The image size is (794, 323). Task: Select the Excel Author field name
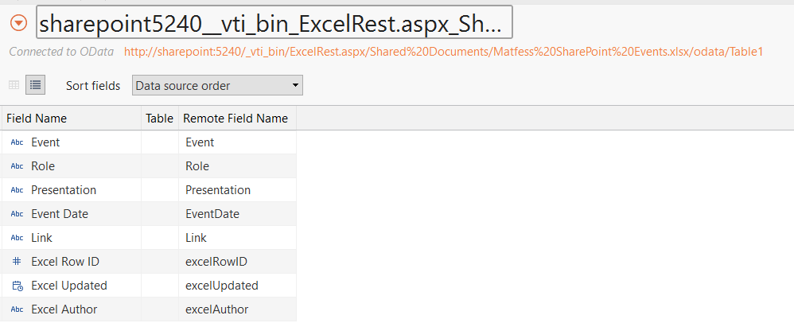(64, 309)
